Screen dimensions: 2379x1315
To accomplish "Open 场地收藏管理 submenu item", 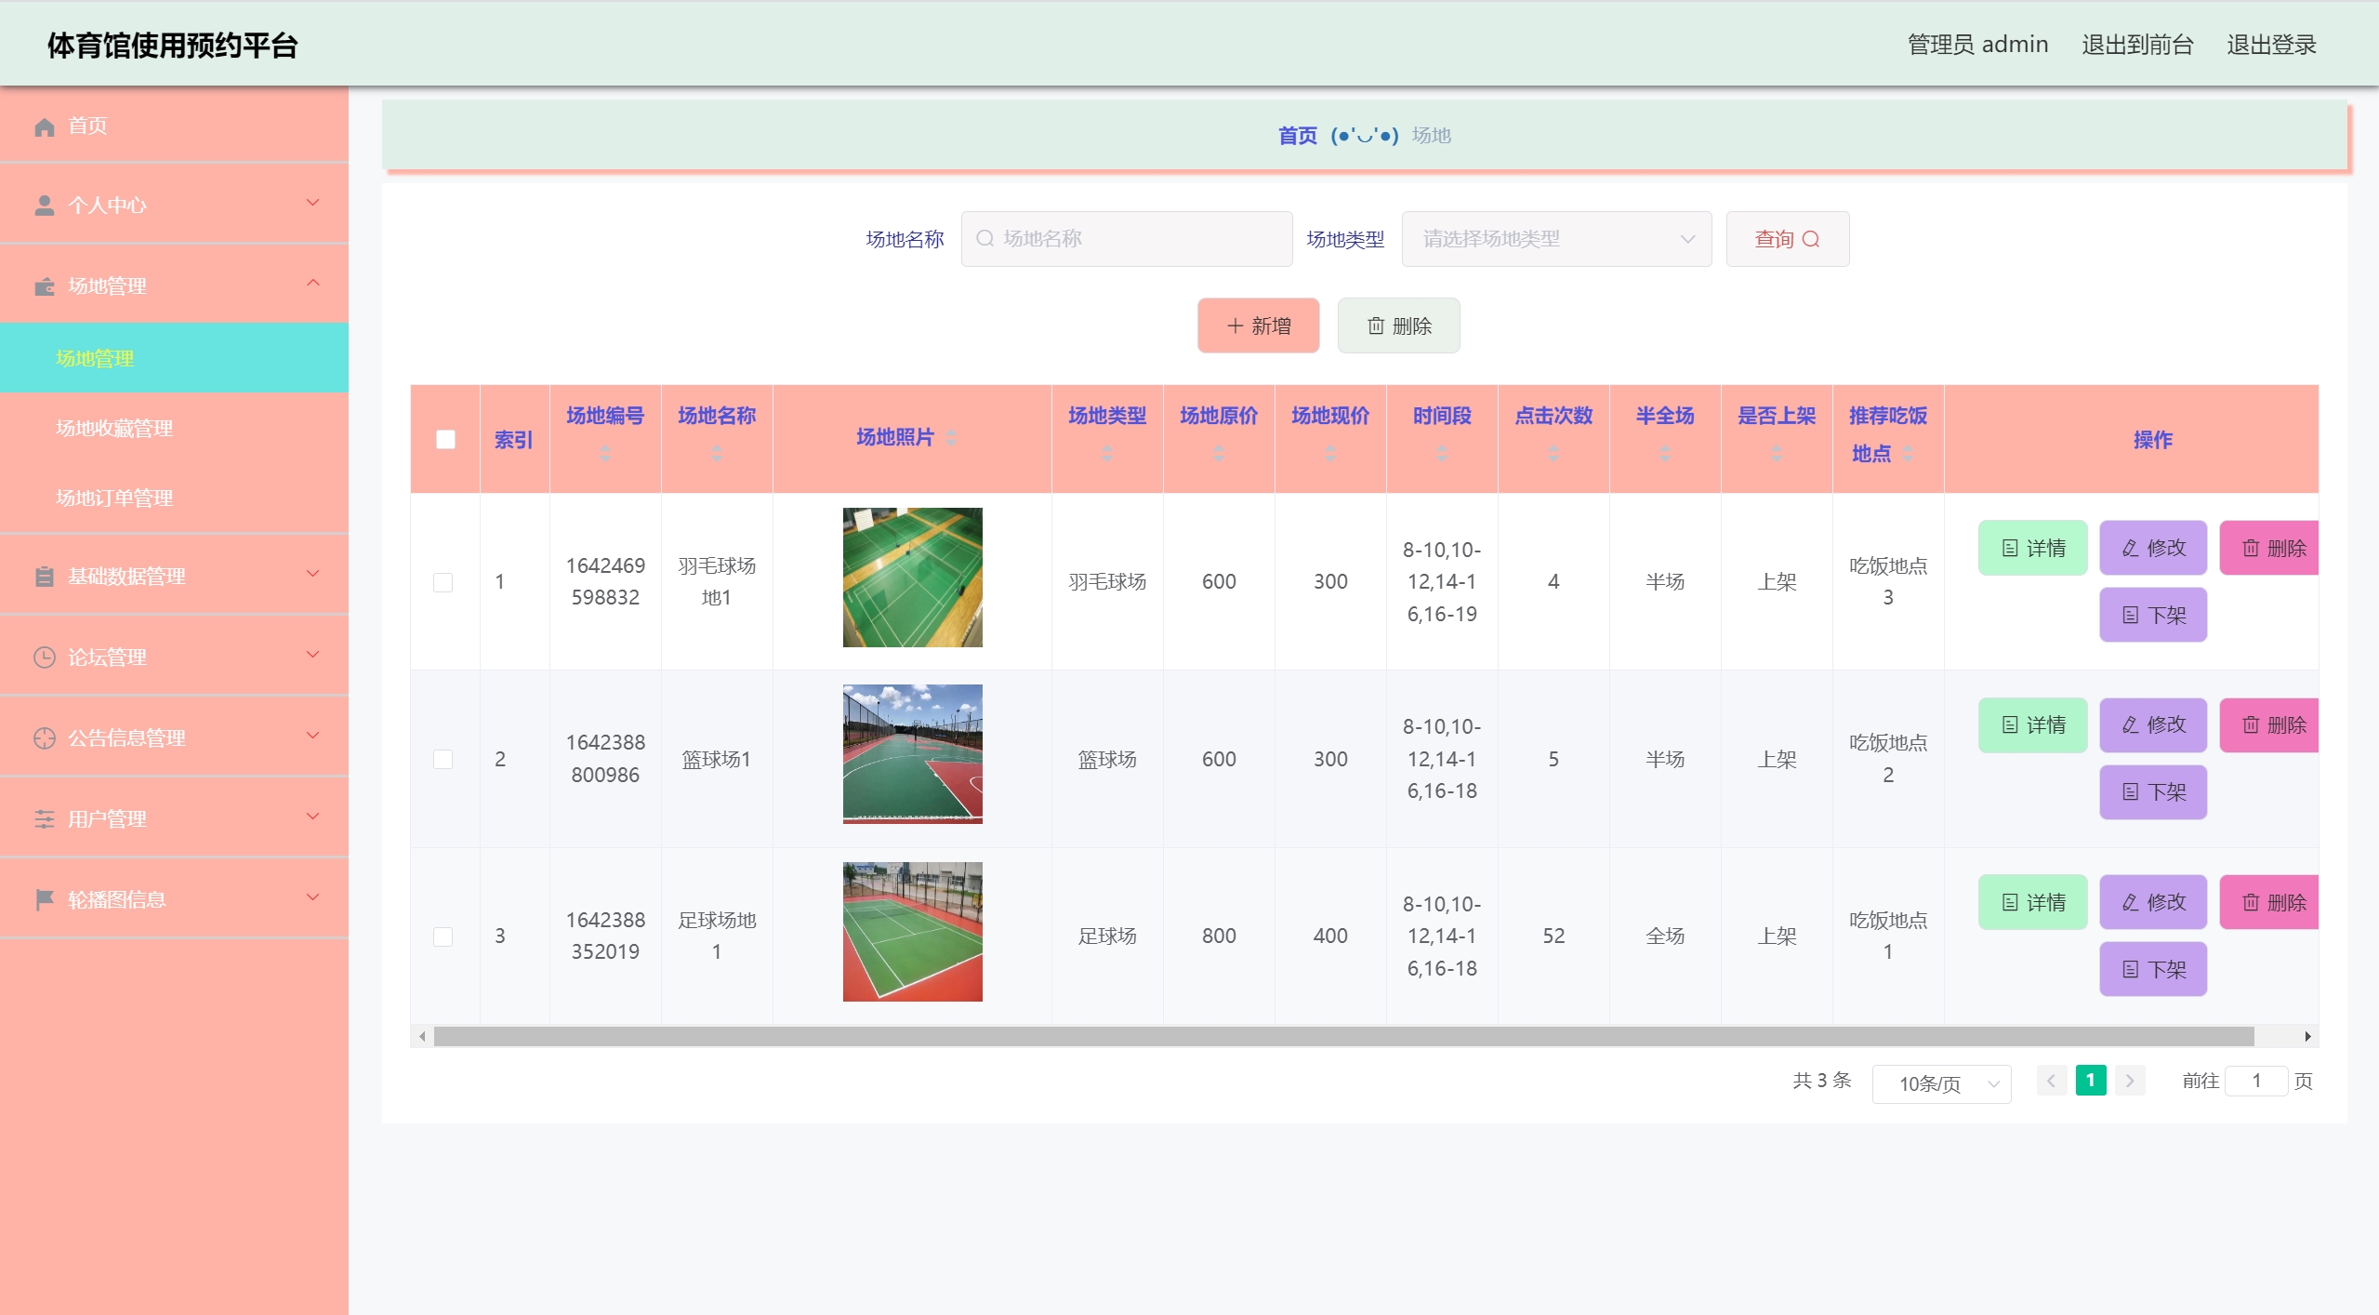I will tap(114, 429).
